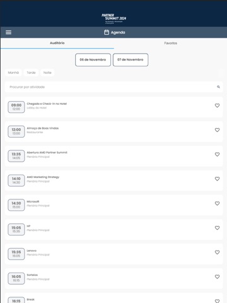Screen dimensions: 227x303
Task: Click the search magnifier icon
Action: [218, 86]
